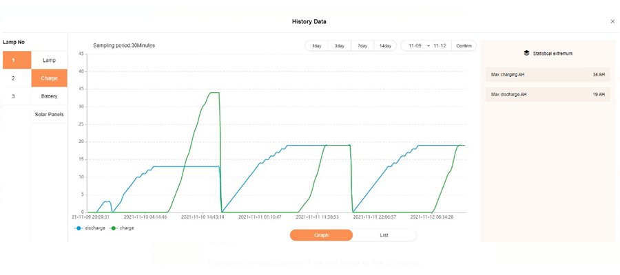The height and width of the screenshot is (275, 620).
Task: Click axis label 2021-11-12 08:34:28
Action: [432, 217]
